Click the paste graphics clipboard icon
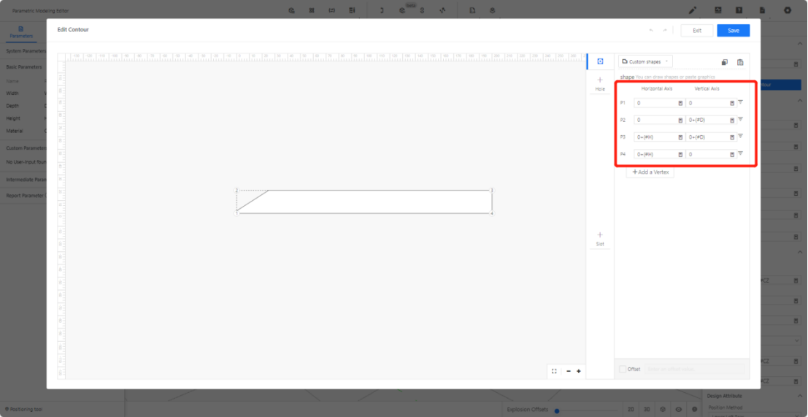The height and width of the screenshot is (417, 808). click(740, 62)
